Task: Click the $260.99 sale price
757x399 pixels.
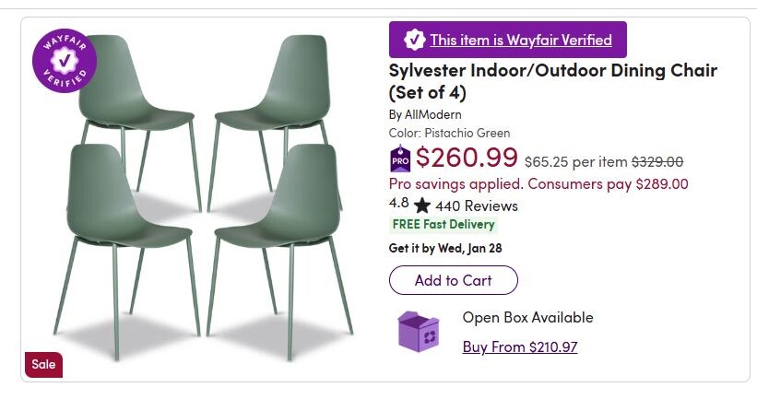Action: click(x=467, y=158)
